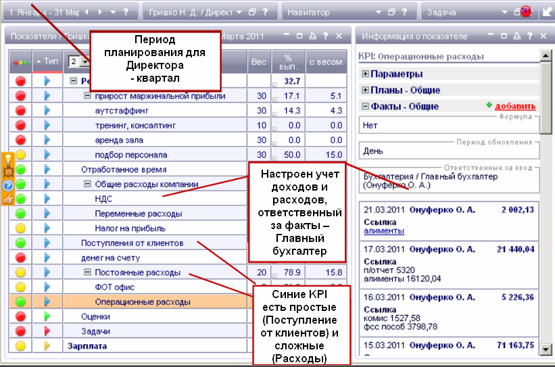
Task: Open help for the employee selector
Action: pos(265,12)
